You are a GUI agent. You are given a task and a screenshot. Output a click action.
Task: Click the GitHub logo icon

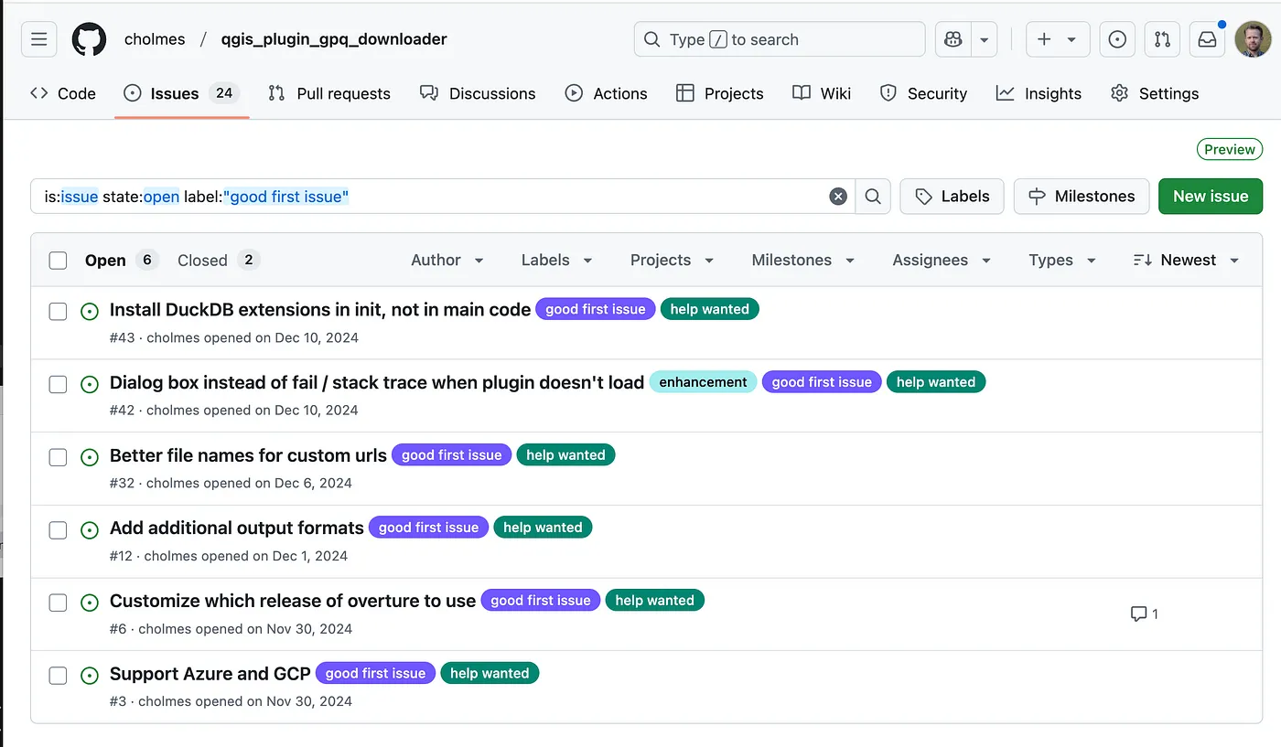(90, 39)
